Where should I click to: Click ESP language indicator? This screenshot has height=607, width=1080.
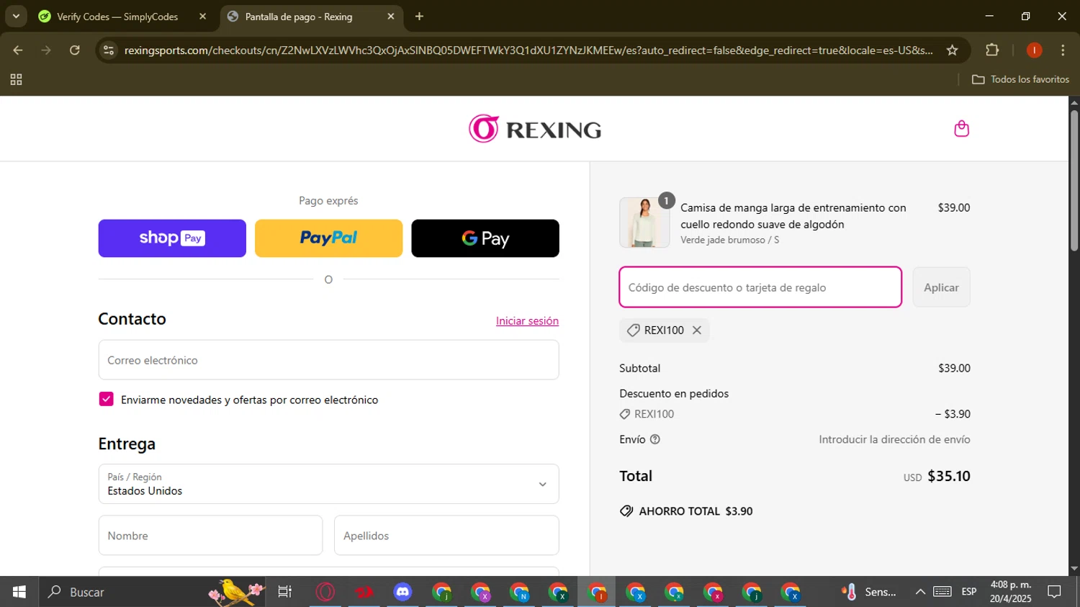point(969,592)
